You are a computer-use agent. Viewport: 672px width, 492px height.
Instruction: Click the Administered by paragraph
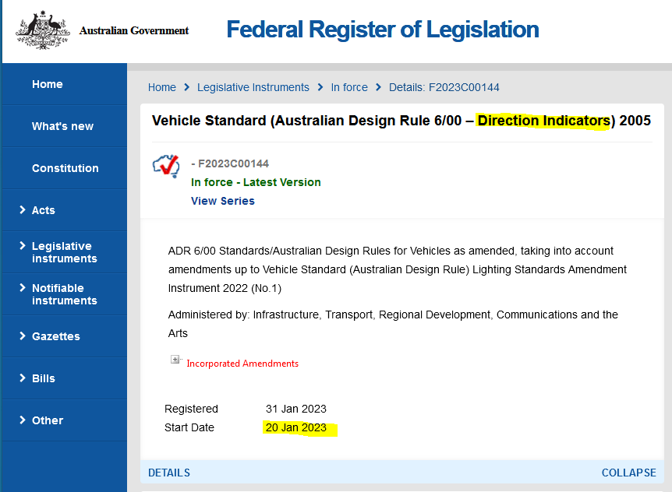393,324
